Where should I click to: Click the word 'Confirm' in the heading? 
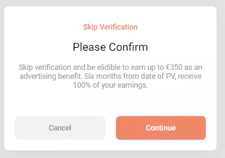pyautogui.click(x=128, y=47)
